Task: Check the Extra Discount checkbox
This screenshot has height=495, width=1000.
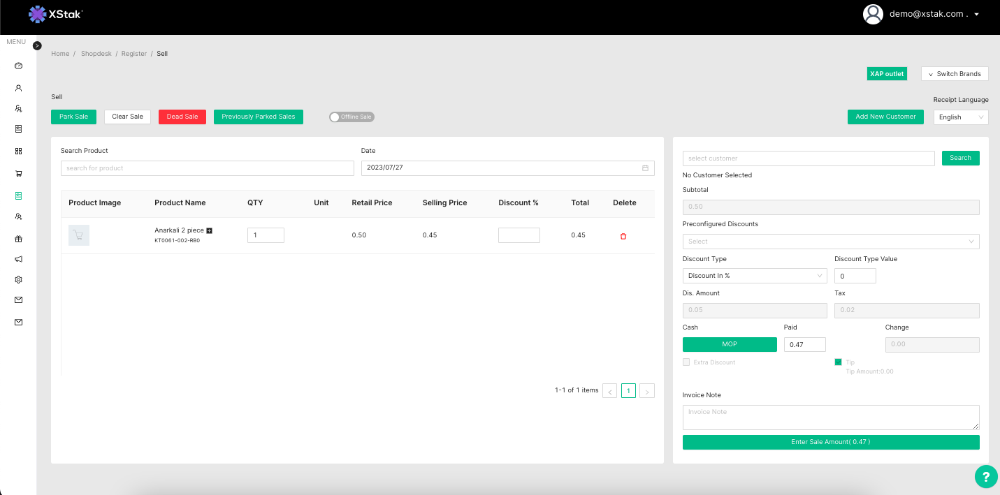Action: coord(686,362)
